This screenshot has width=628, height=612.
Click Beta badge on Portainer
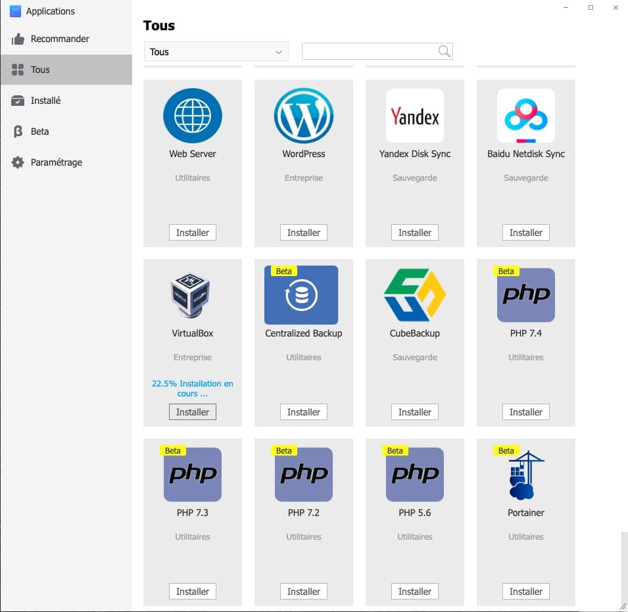click(506, 451)
